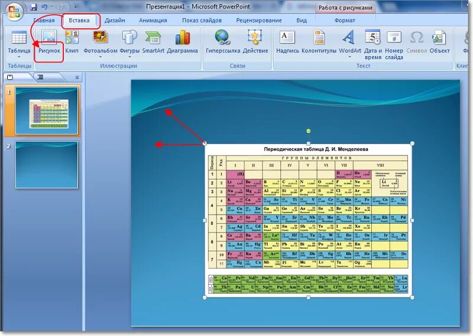Go to the Показ слайдов tab
The image size is (473, 336).
click(x=202, y=20)
